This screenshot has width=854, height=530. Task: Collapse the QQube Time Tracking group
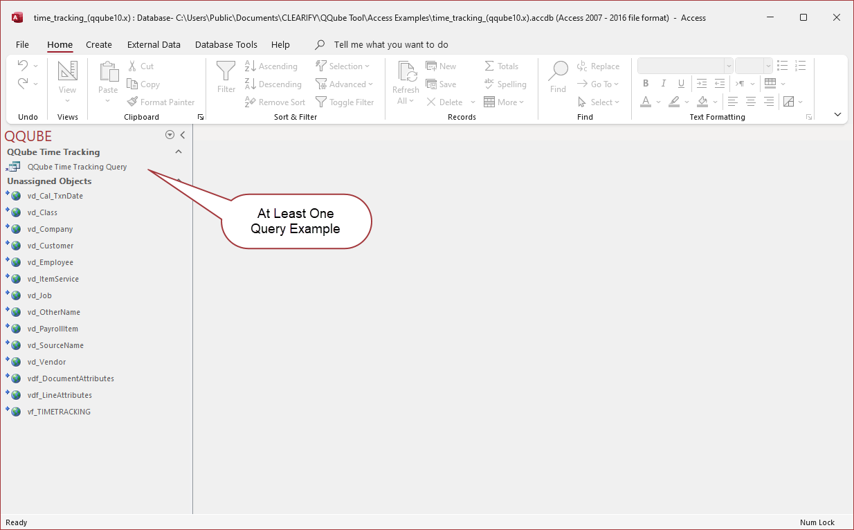pyautogui.click(x=179, y=152)
